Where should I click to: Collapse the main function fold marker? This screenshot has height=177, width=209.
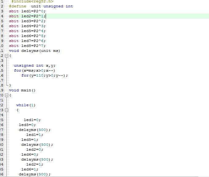point(6,95)
